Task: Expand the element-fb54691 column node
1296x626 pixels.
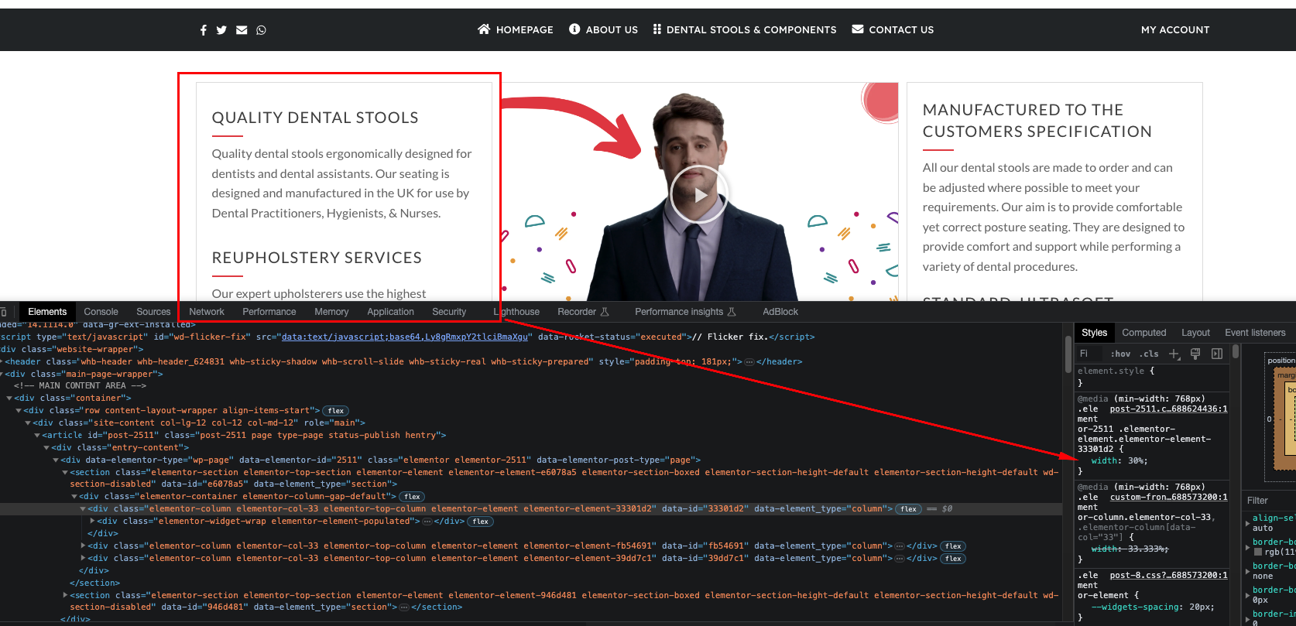Action: [84, 546]
